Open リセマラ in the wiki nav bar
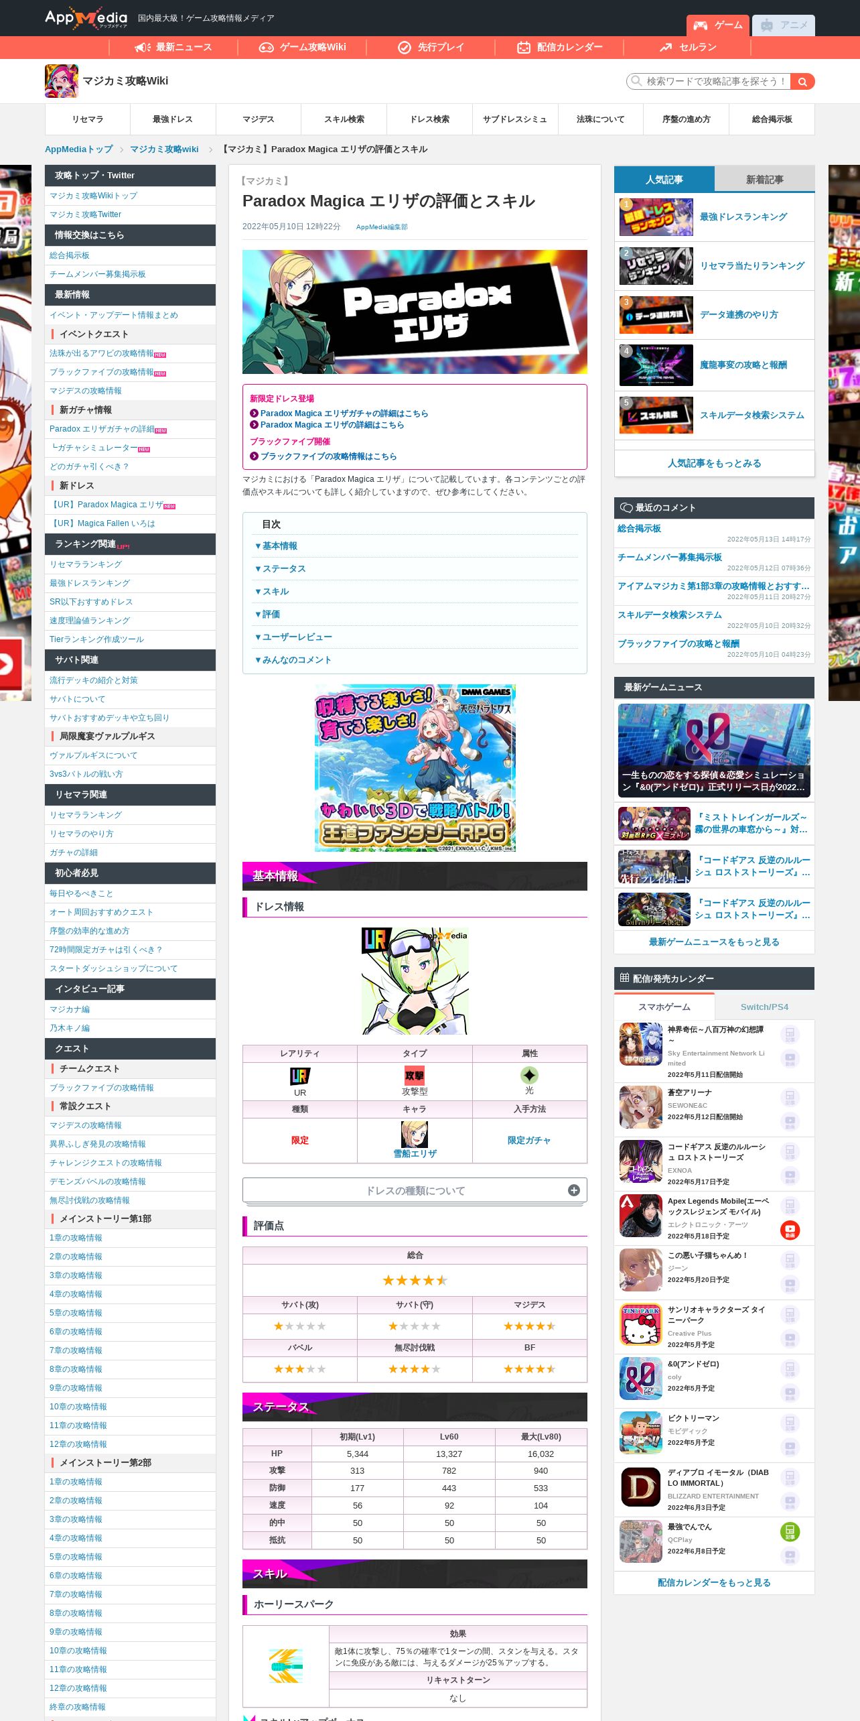Screen dimensions: 860x1721 [88, 119]
